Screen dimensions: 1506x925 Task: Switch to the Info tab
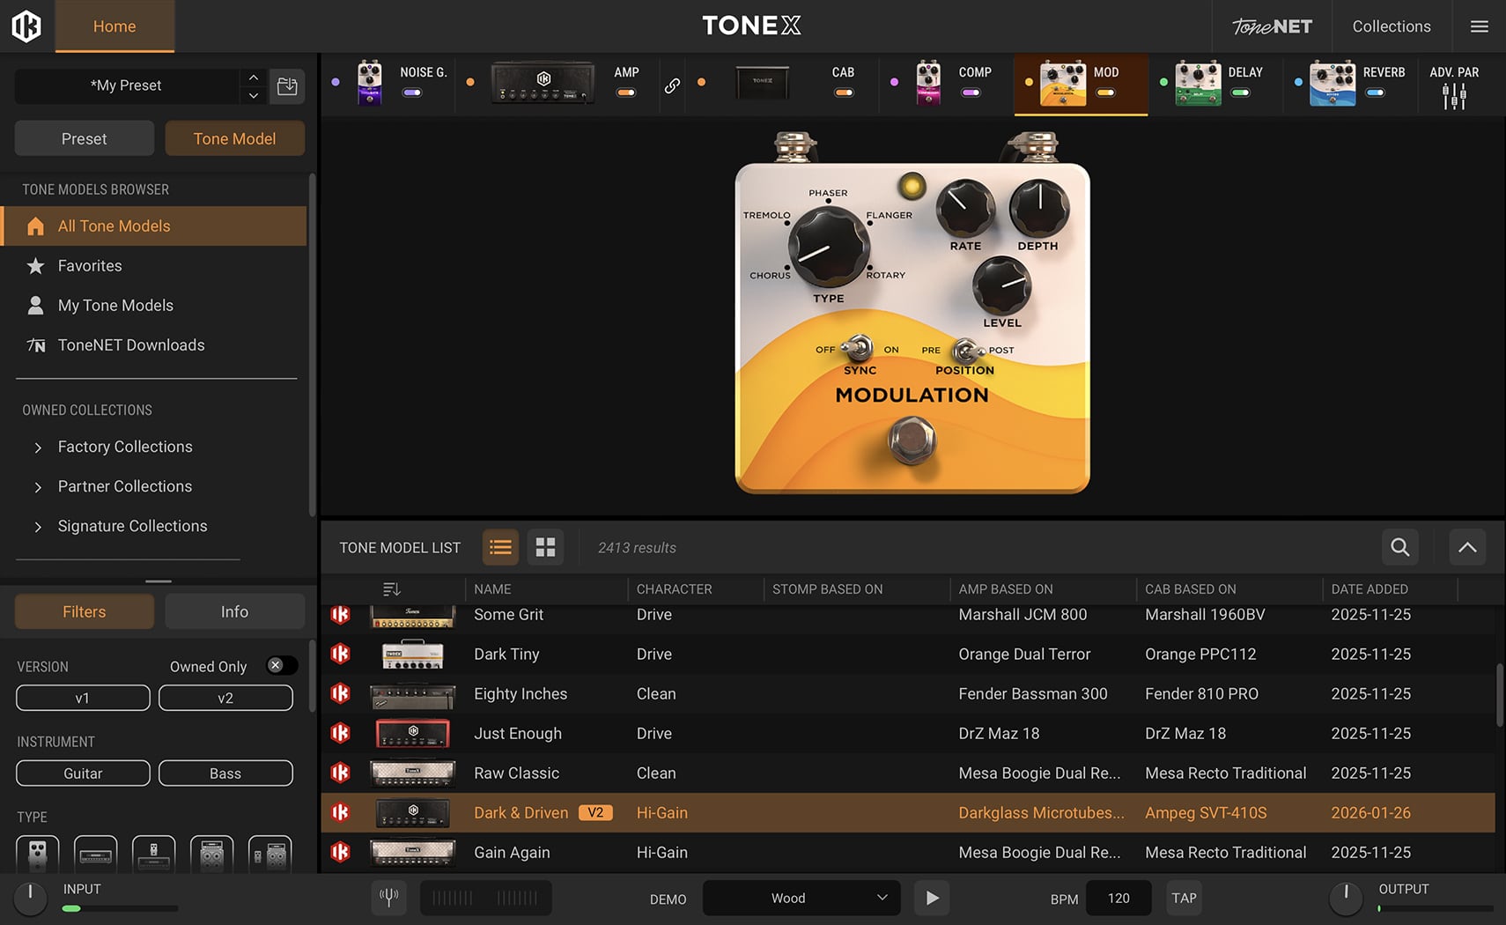(x=234, y=611)
